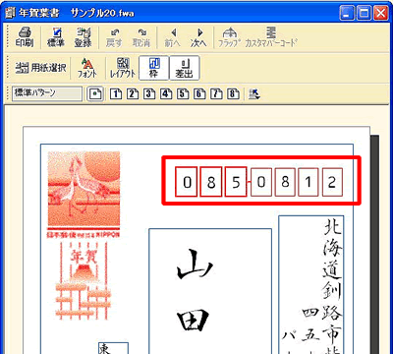Select the 山田 recipient name frame
Viewport: 393px width, 354px height.
point(210,291)
